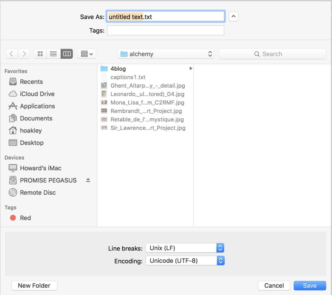This screenshot has width=332, height=295.
Task: Click the back navigation arrow
Action: pos(12,54)
